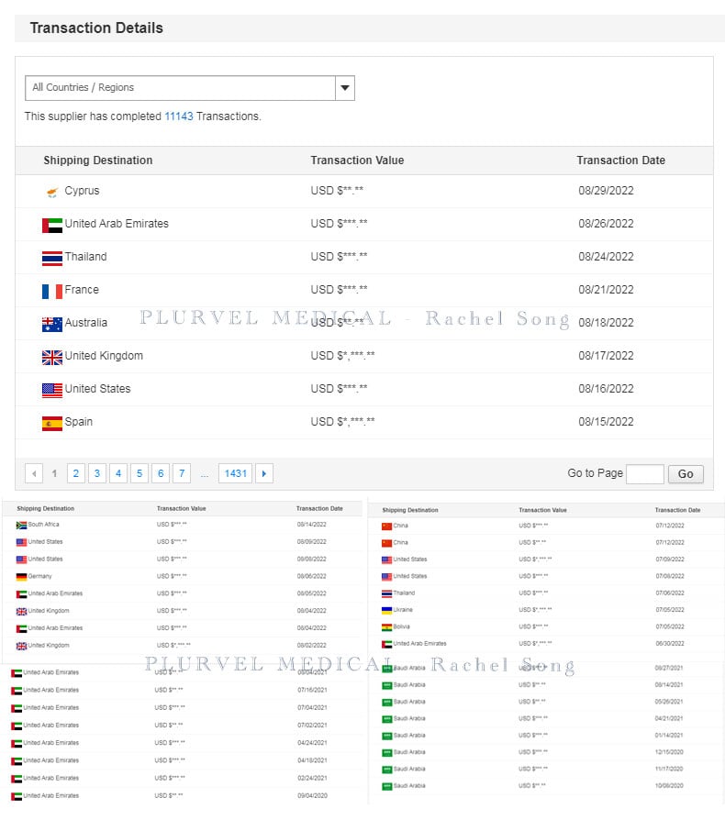Viewport: 725px width, 831px height.
Task: Open page 7 of transactions
Action: coord(182,473)
